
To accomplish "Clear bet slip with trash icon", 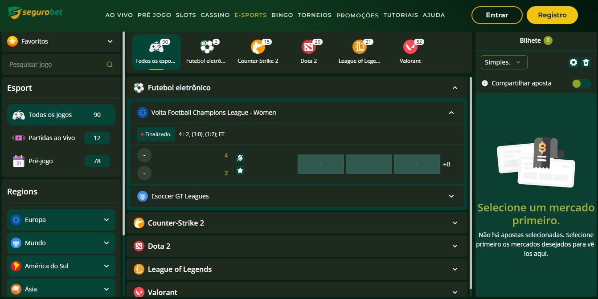I will (x=586, y=62).
